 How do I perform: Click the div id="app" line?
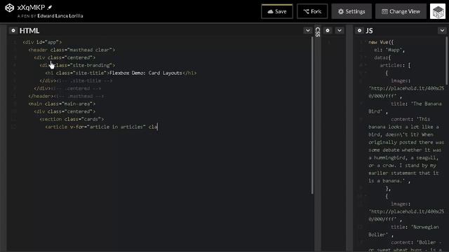(42, 42)
